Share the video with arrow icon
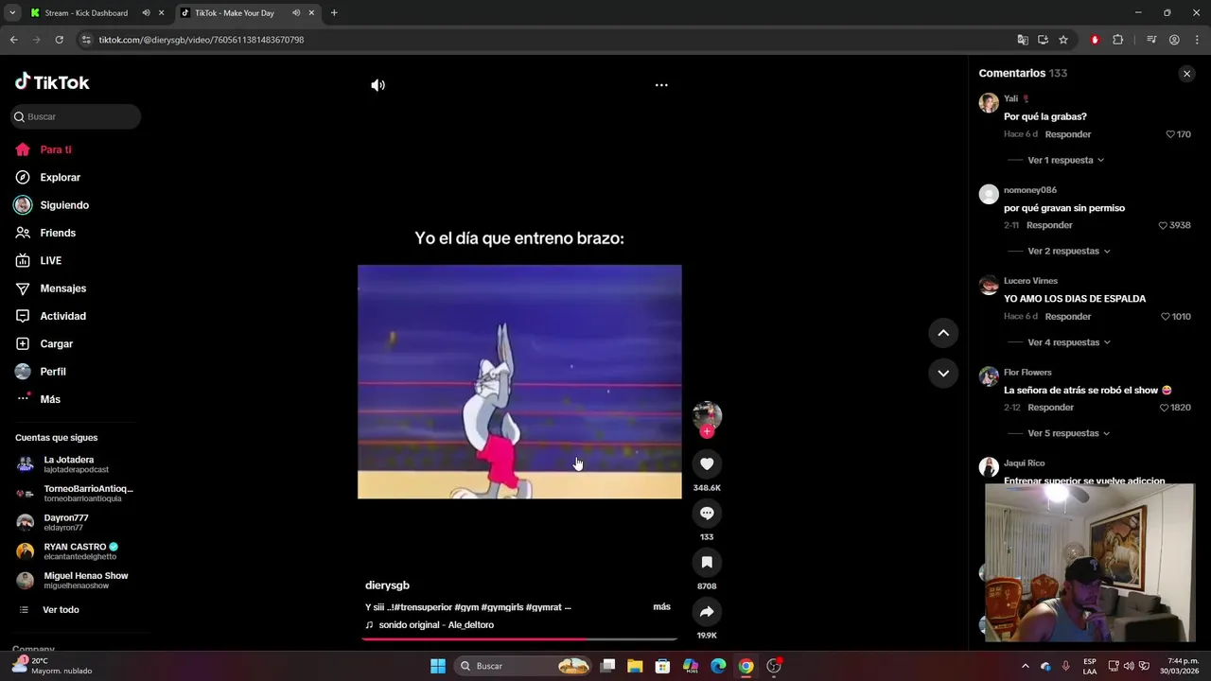Screen dimensions: 1211x681 coord(707,611)
